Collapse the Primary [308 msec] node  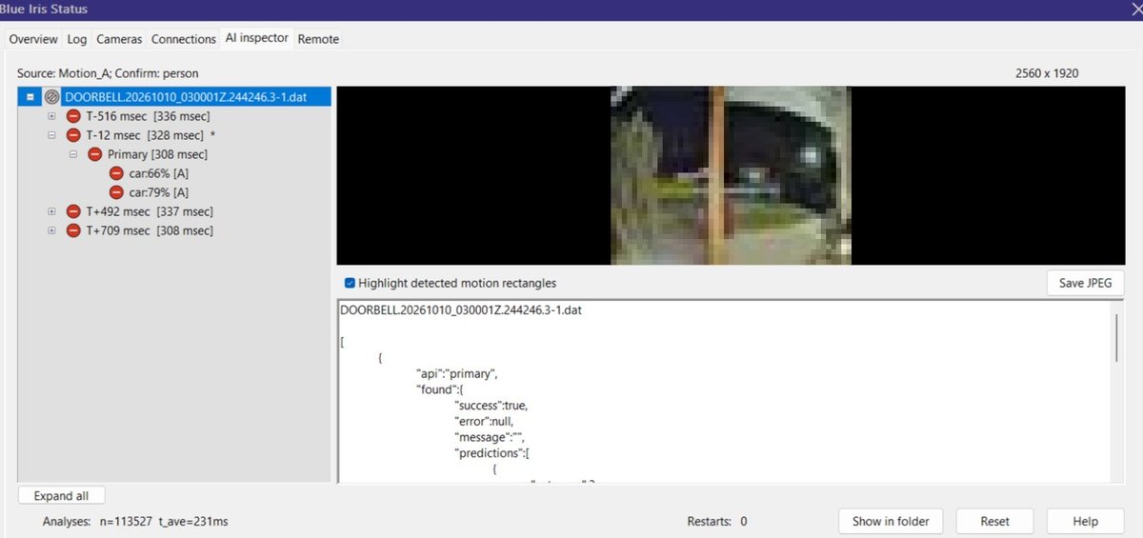tap(73, 154)
